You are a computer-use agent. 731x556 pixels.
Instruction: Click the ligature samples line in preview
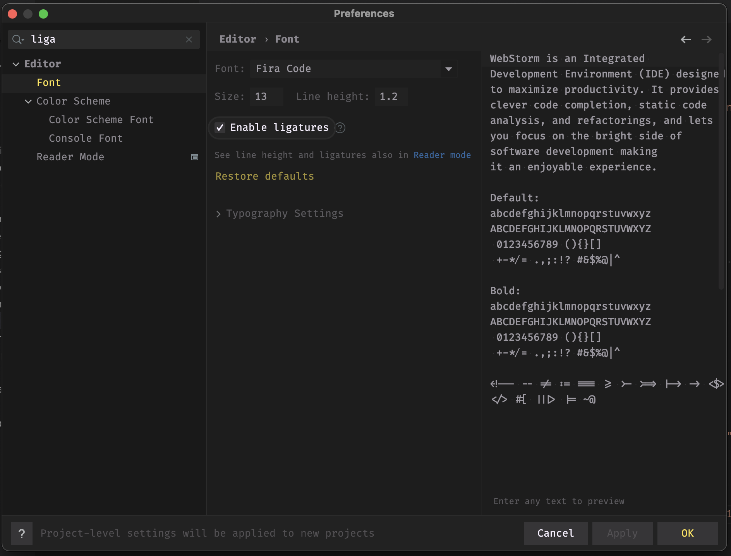pos(607,384)
